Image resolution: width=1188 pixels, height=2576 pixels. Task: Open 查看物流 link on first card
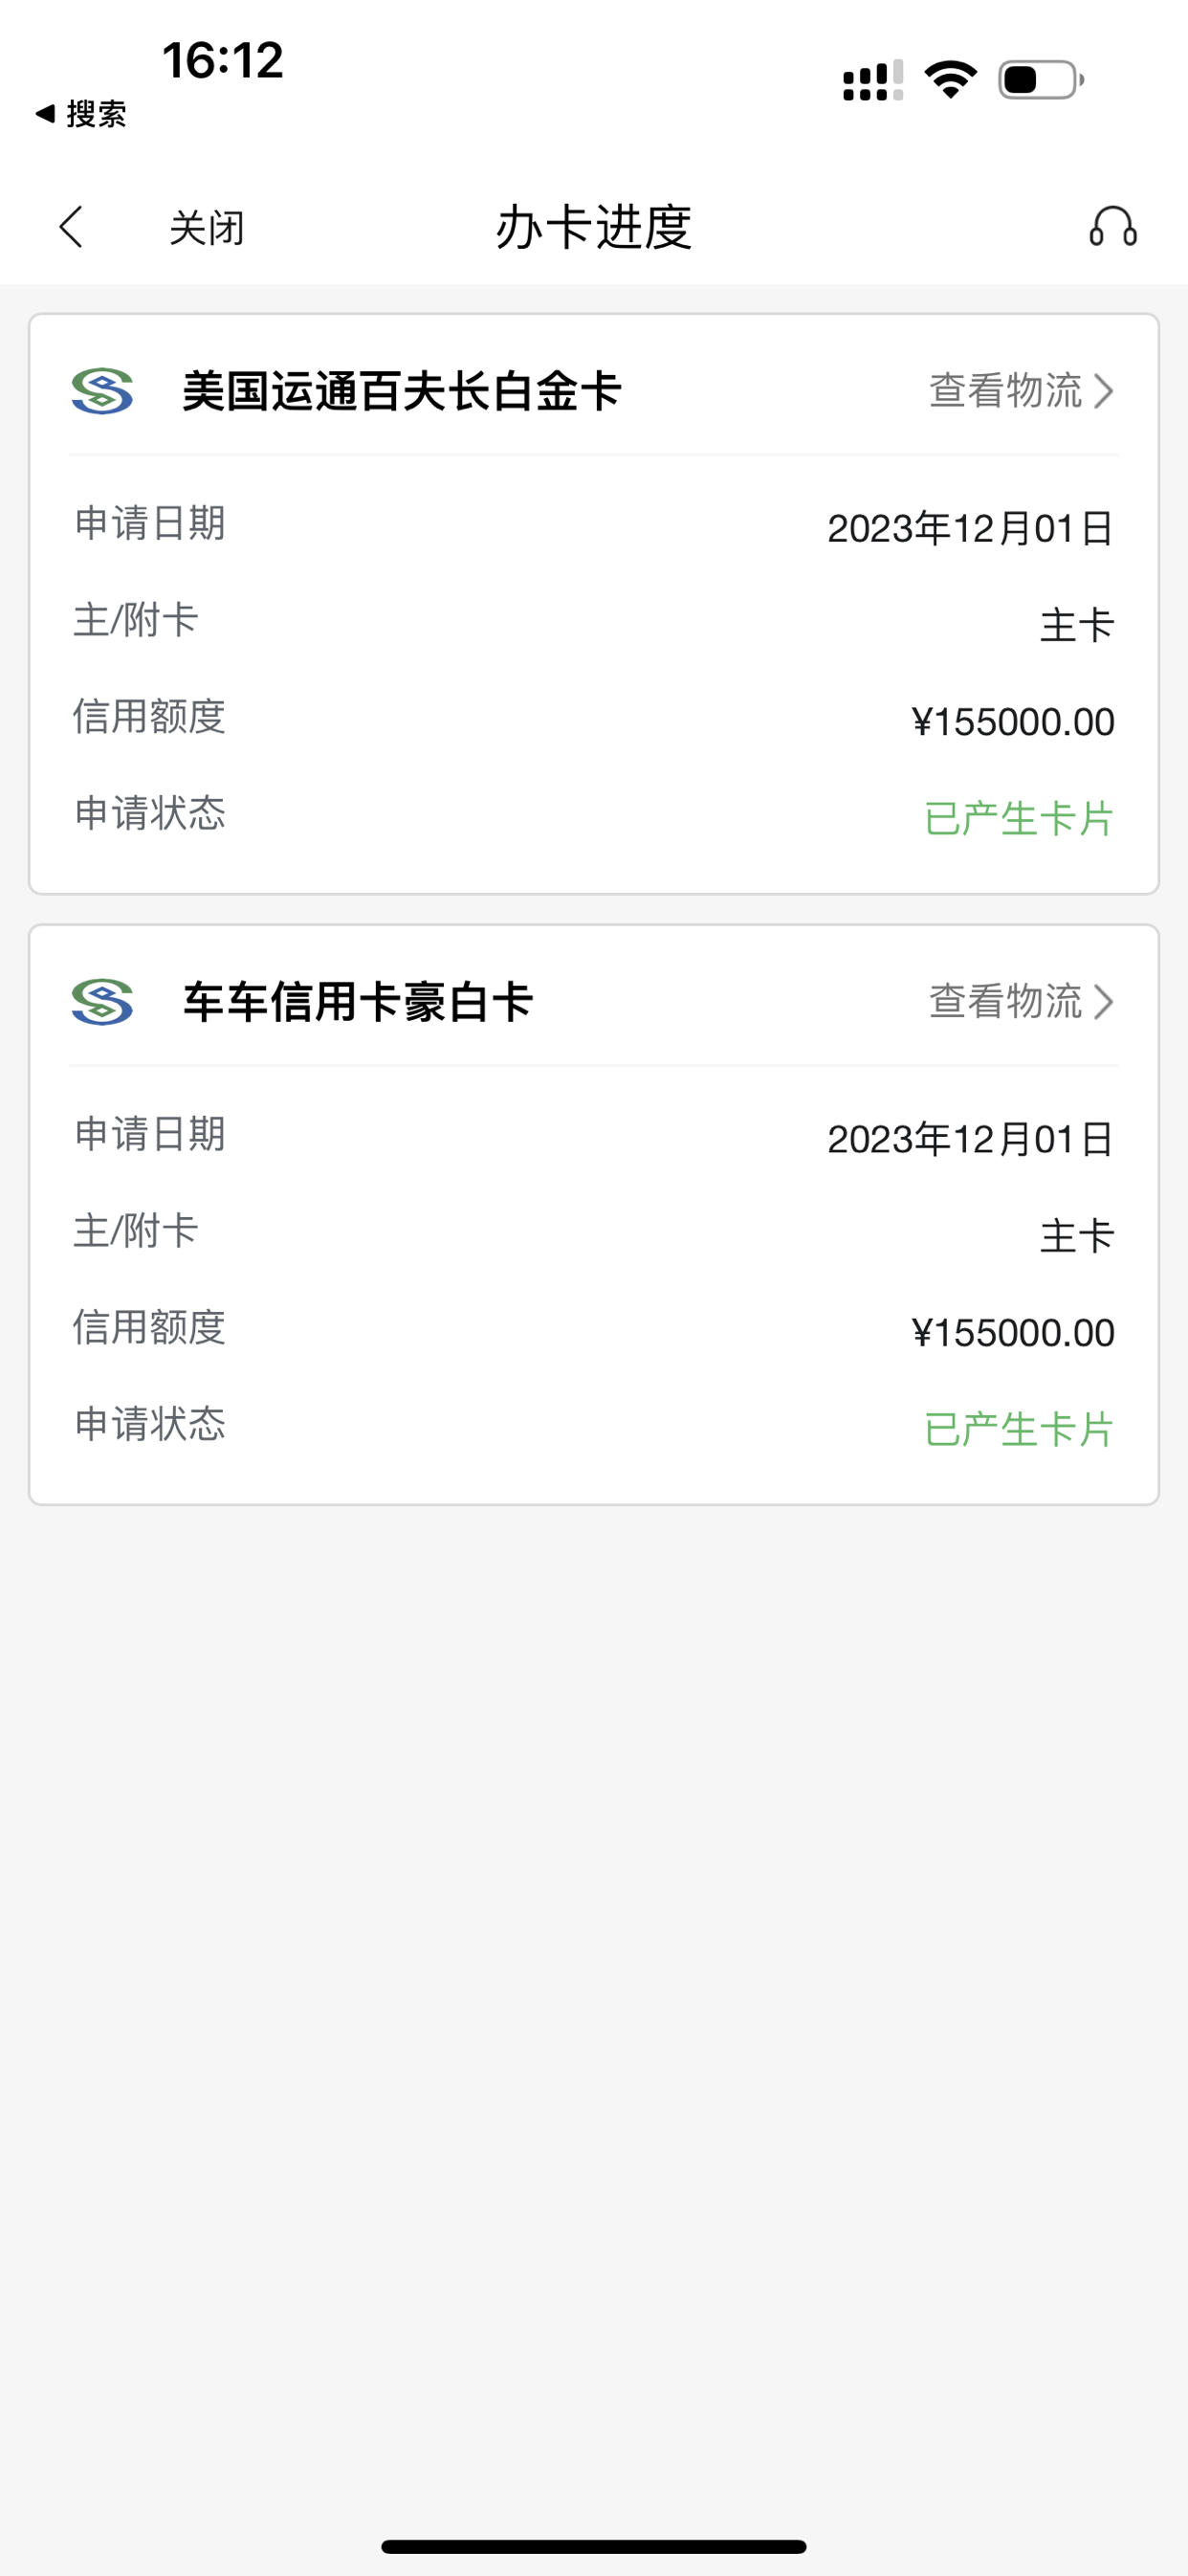click(1021, 391)
